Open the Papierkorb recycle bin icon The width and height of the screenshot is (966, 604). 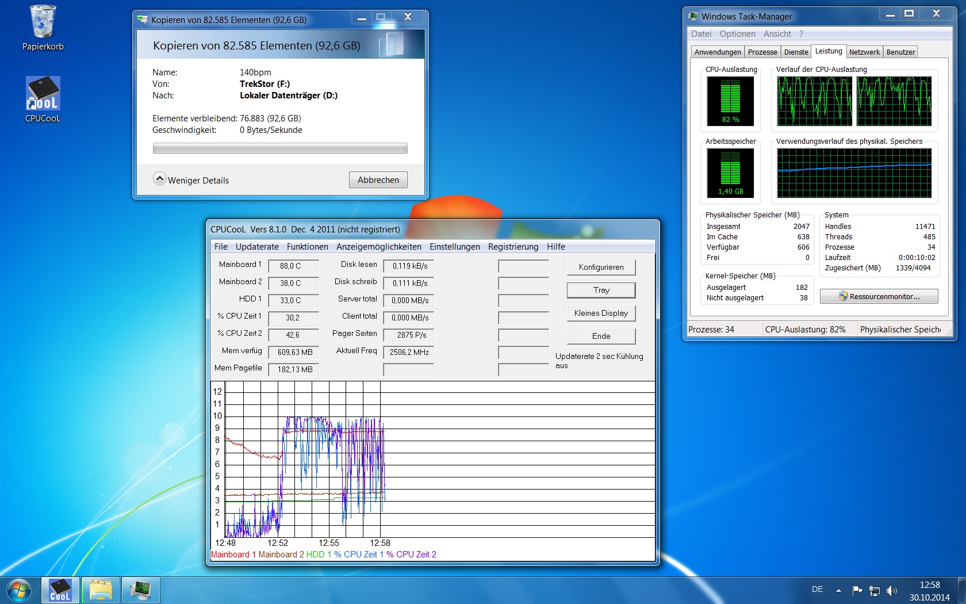pyautogui.click(x=43, y=23)
